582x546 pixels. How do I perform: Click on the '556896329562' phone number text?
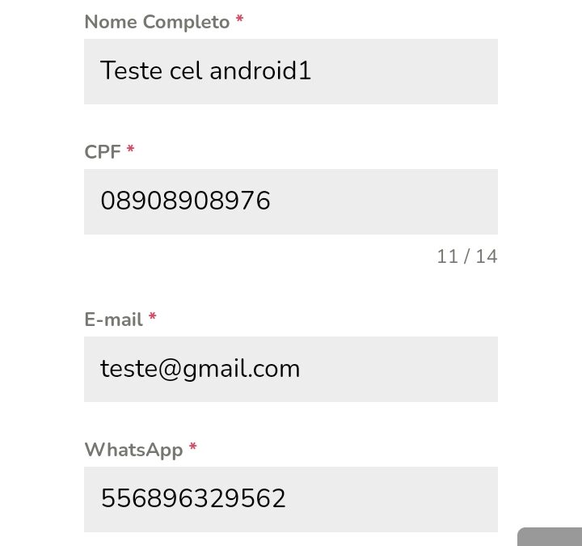193,498
